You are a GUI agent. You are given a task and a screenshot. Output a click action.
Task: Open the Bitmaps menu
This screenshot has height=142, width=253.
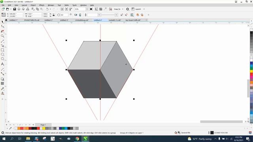tap(51, 5)
